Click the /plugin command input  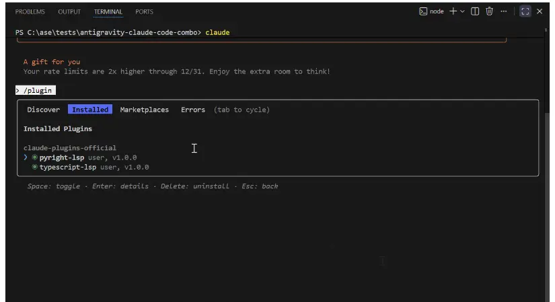(x=38, y=90)
